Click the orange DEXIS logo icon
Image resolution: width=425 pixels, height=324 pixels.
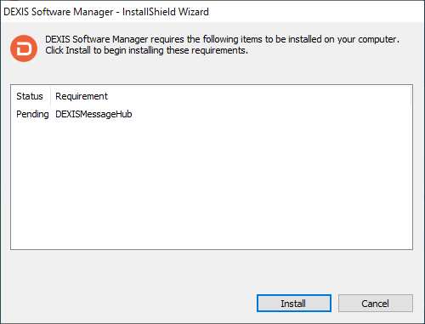24,48
